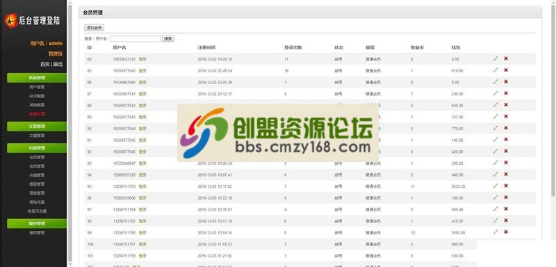Image resolution: width=556 pixels, height=267 pixels.
Task: Delete member ID 93 with red X
Action: pos(506,163)
